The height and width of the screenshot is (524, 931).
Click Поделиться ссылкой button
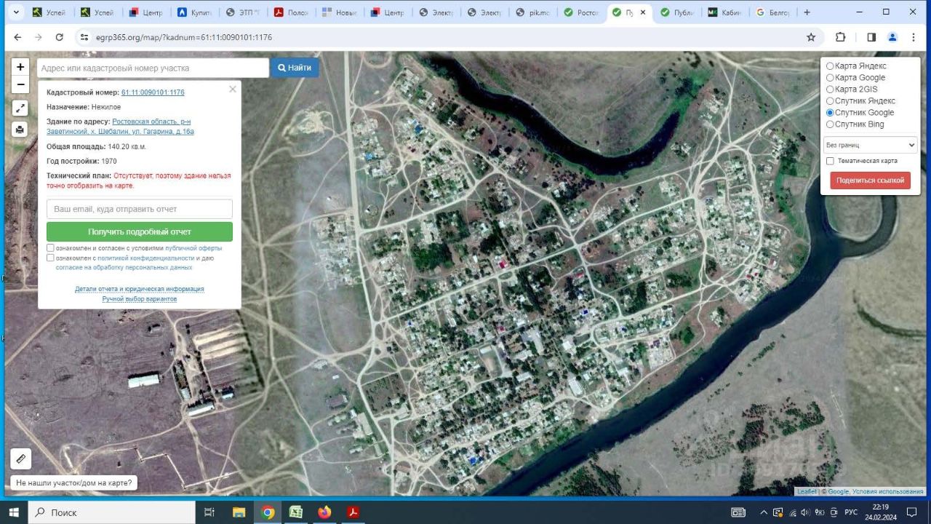[870, 180]
